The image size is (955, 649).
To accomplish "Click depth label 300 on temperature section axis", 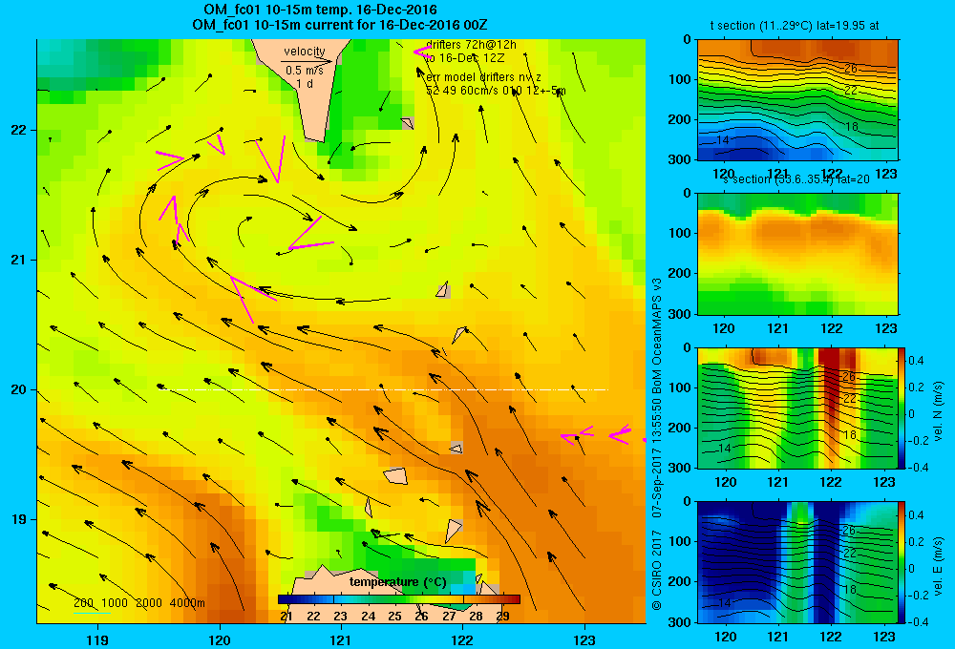I will click(x=681, y=158).
